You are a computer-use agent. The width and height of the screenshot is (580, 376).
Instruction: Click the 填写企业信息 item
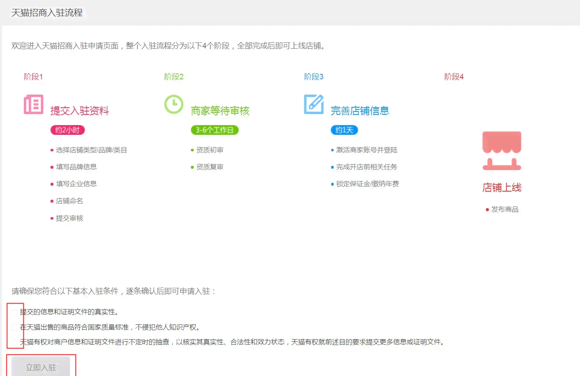point(76,184)
